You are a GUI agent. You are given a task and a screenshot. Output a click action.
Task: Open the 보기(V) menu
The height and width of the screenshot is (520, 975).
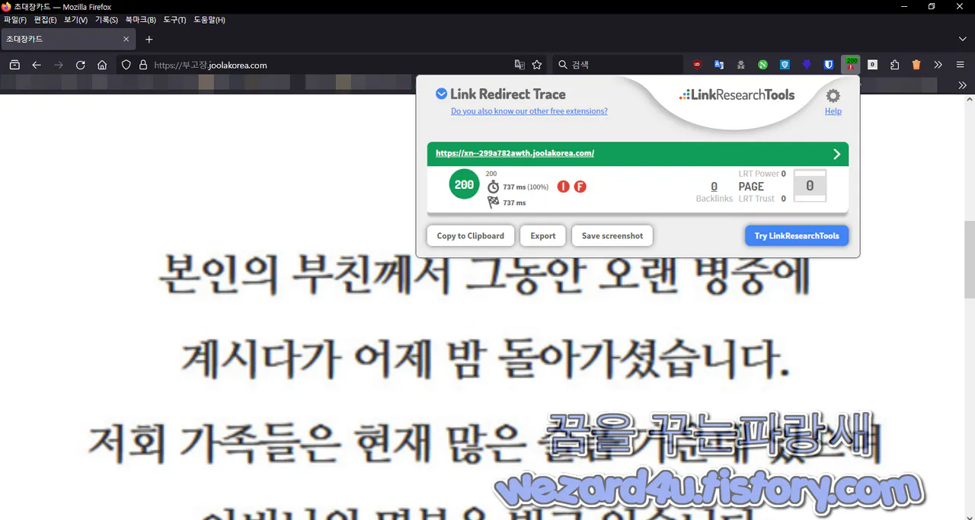click(75, 20)
